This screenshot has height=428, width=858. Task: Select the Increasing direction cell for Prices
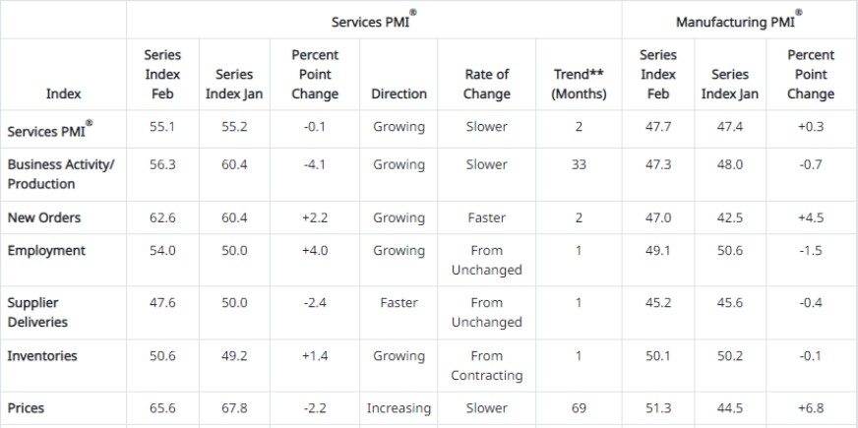(398, 408)
